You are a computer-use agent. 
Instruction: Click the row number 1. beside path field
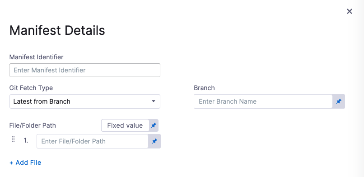tap(26, 140)
